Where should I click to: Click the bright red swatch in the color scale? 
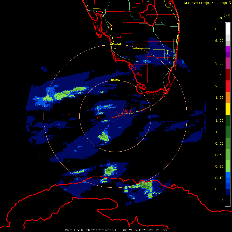228,86
